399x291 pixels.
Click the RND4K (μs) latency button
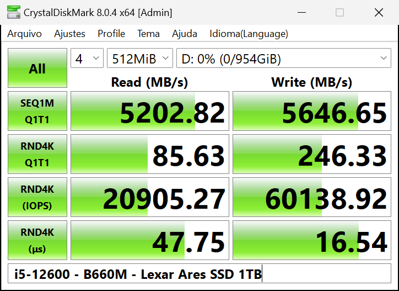37,241
